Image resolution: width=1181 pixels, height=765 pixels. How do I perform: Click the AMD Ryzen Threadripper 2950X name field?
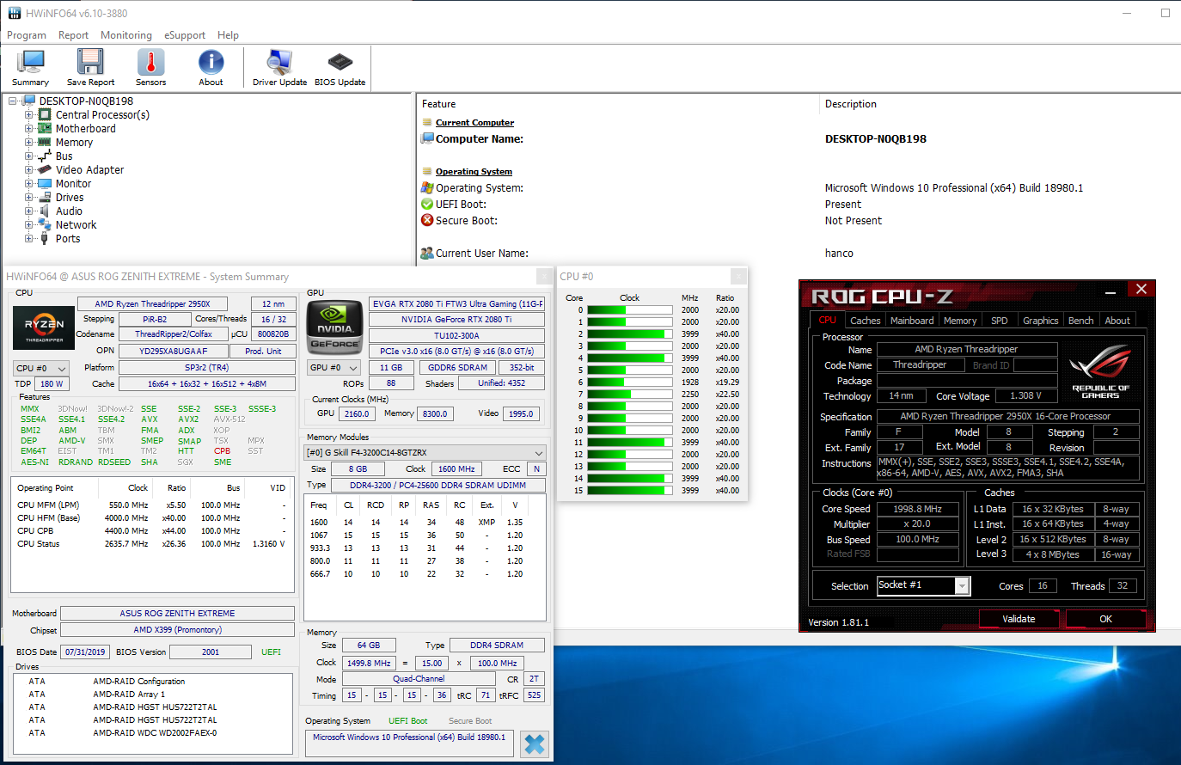[152, 303]
